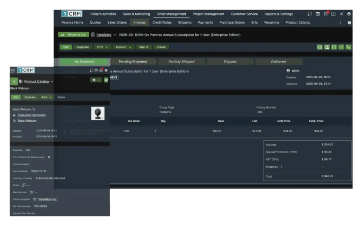The image size is (363, 226).
Task: Click admin user icon beside assigned user
Action: tap(288, 71)
